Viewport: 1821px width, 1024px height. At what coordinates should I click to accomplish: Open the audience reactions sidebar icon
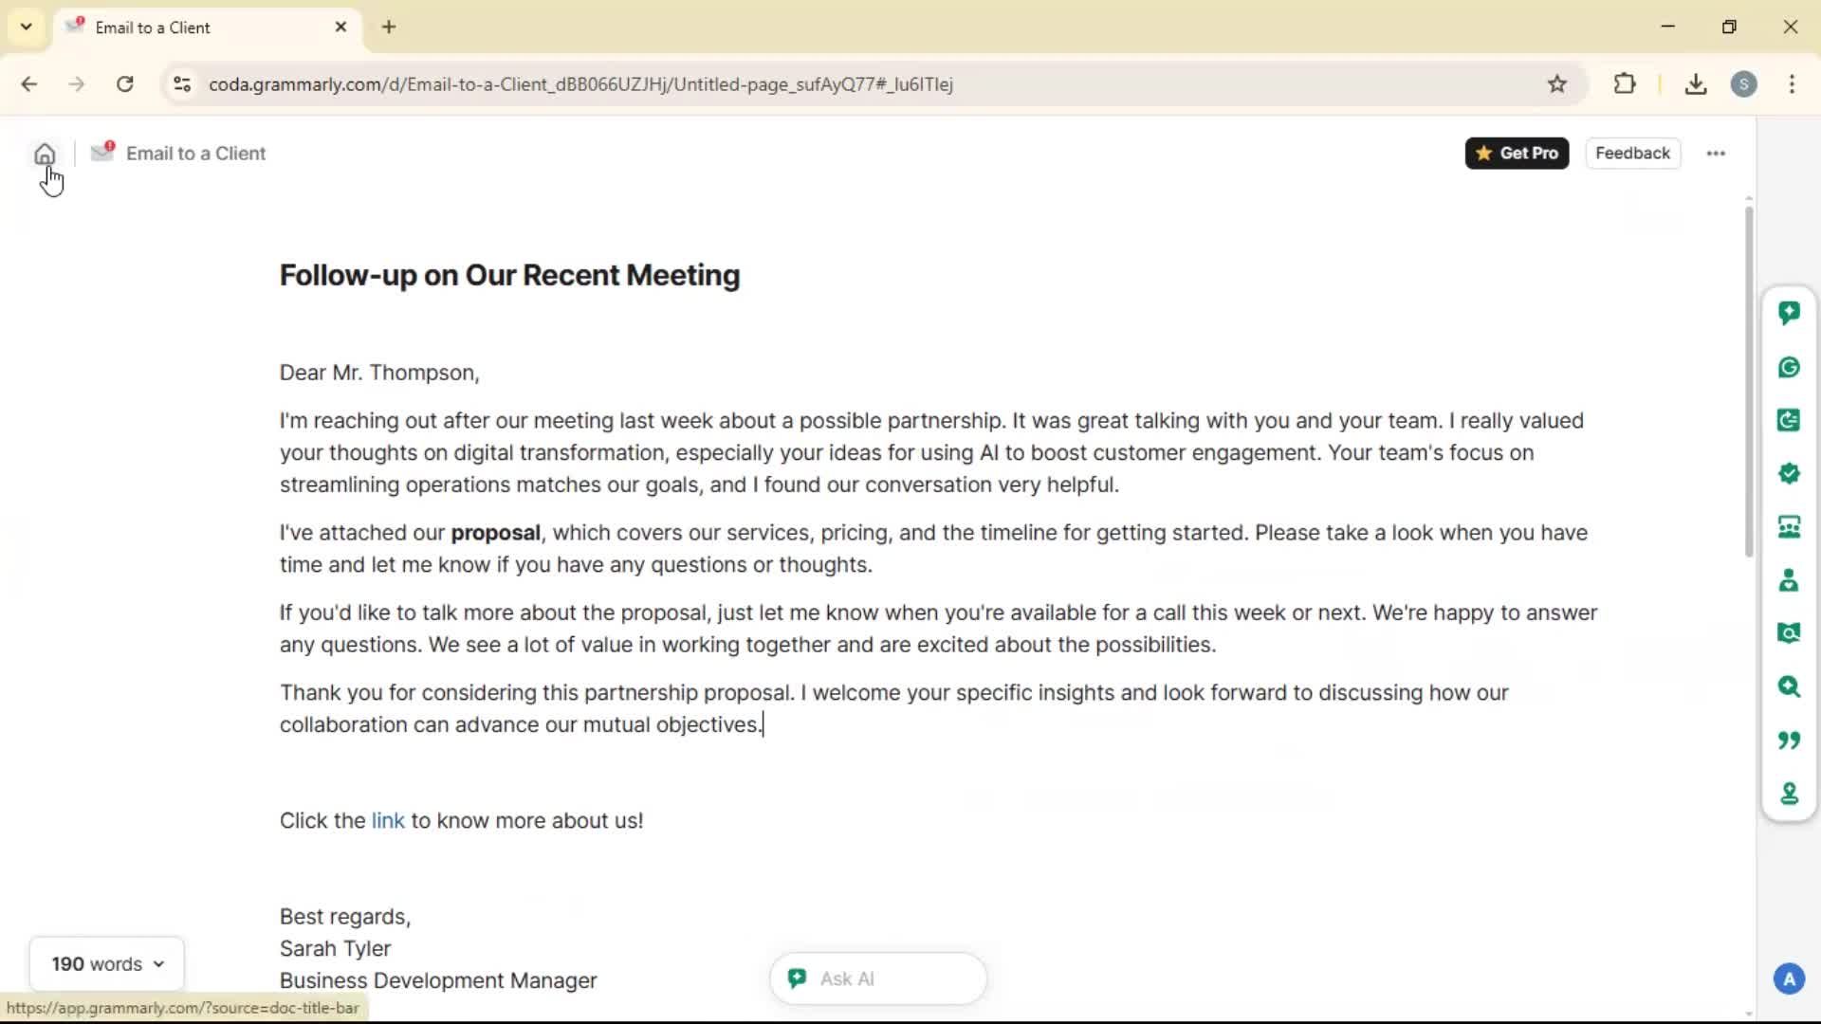point(1789,527)
